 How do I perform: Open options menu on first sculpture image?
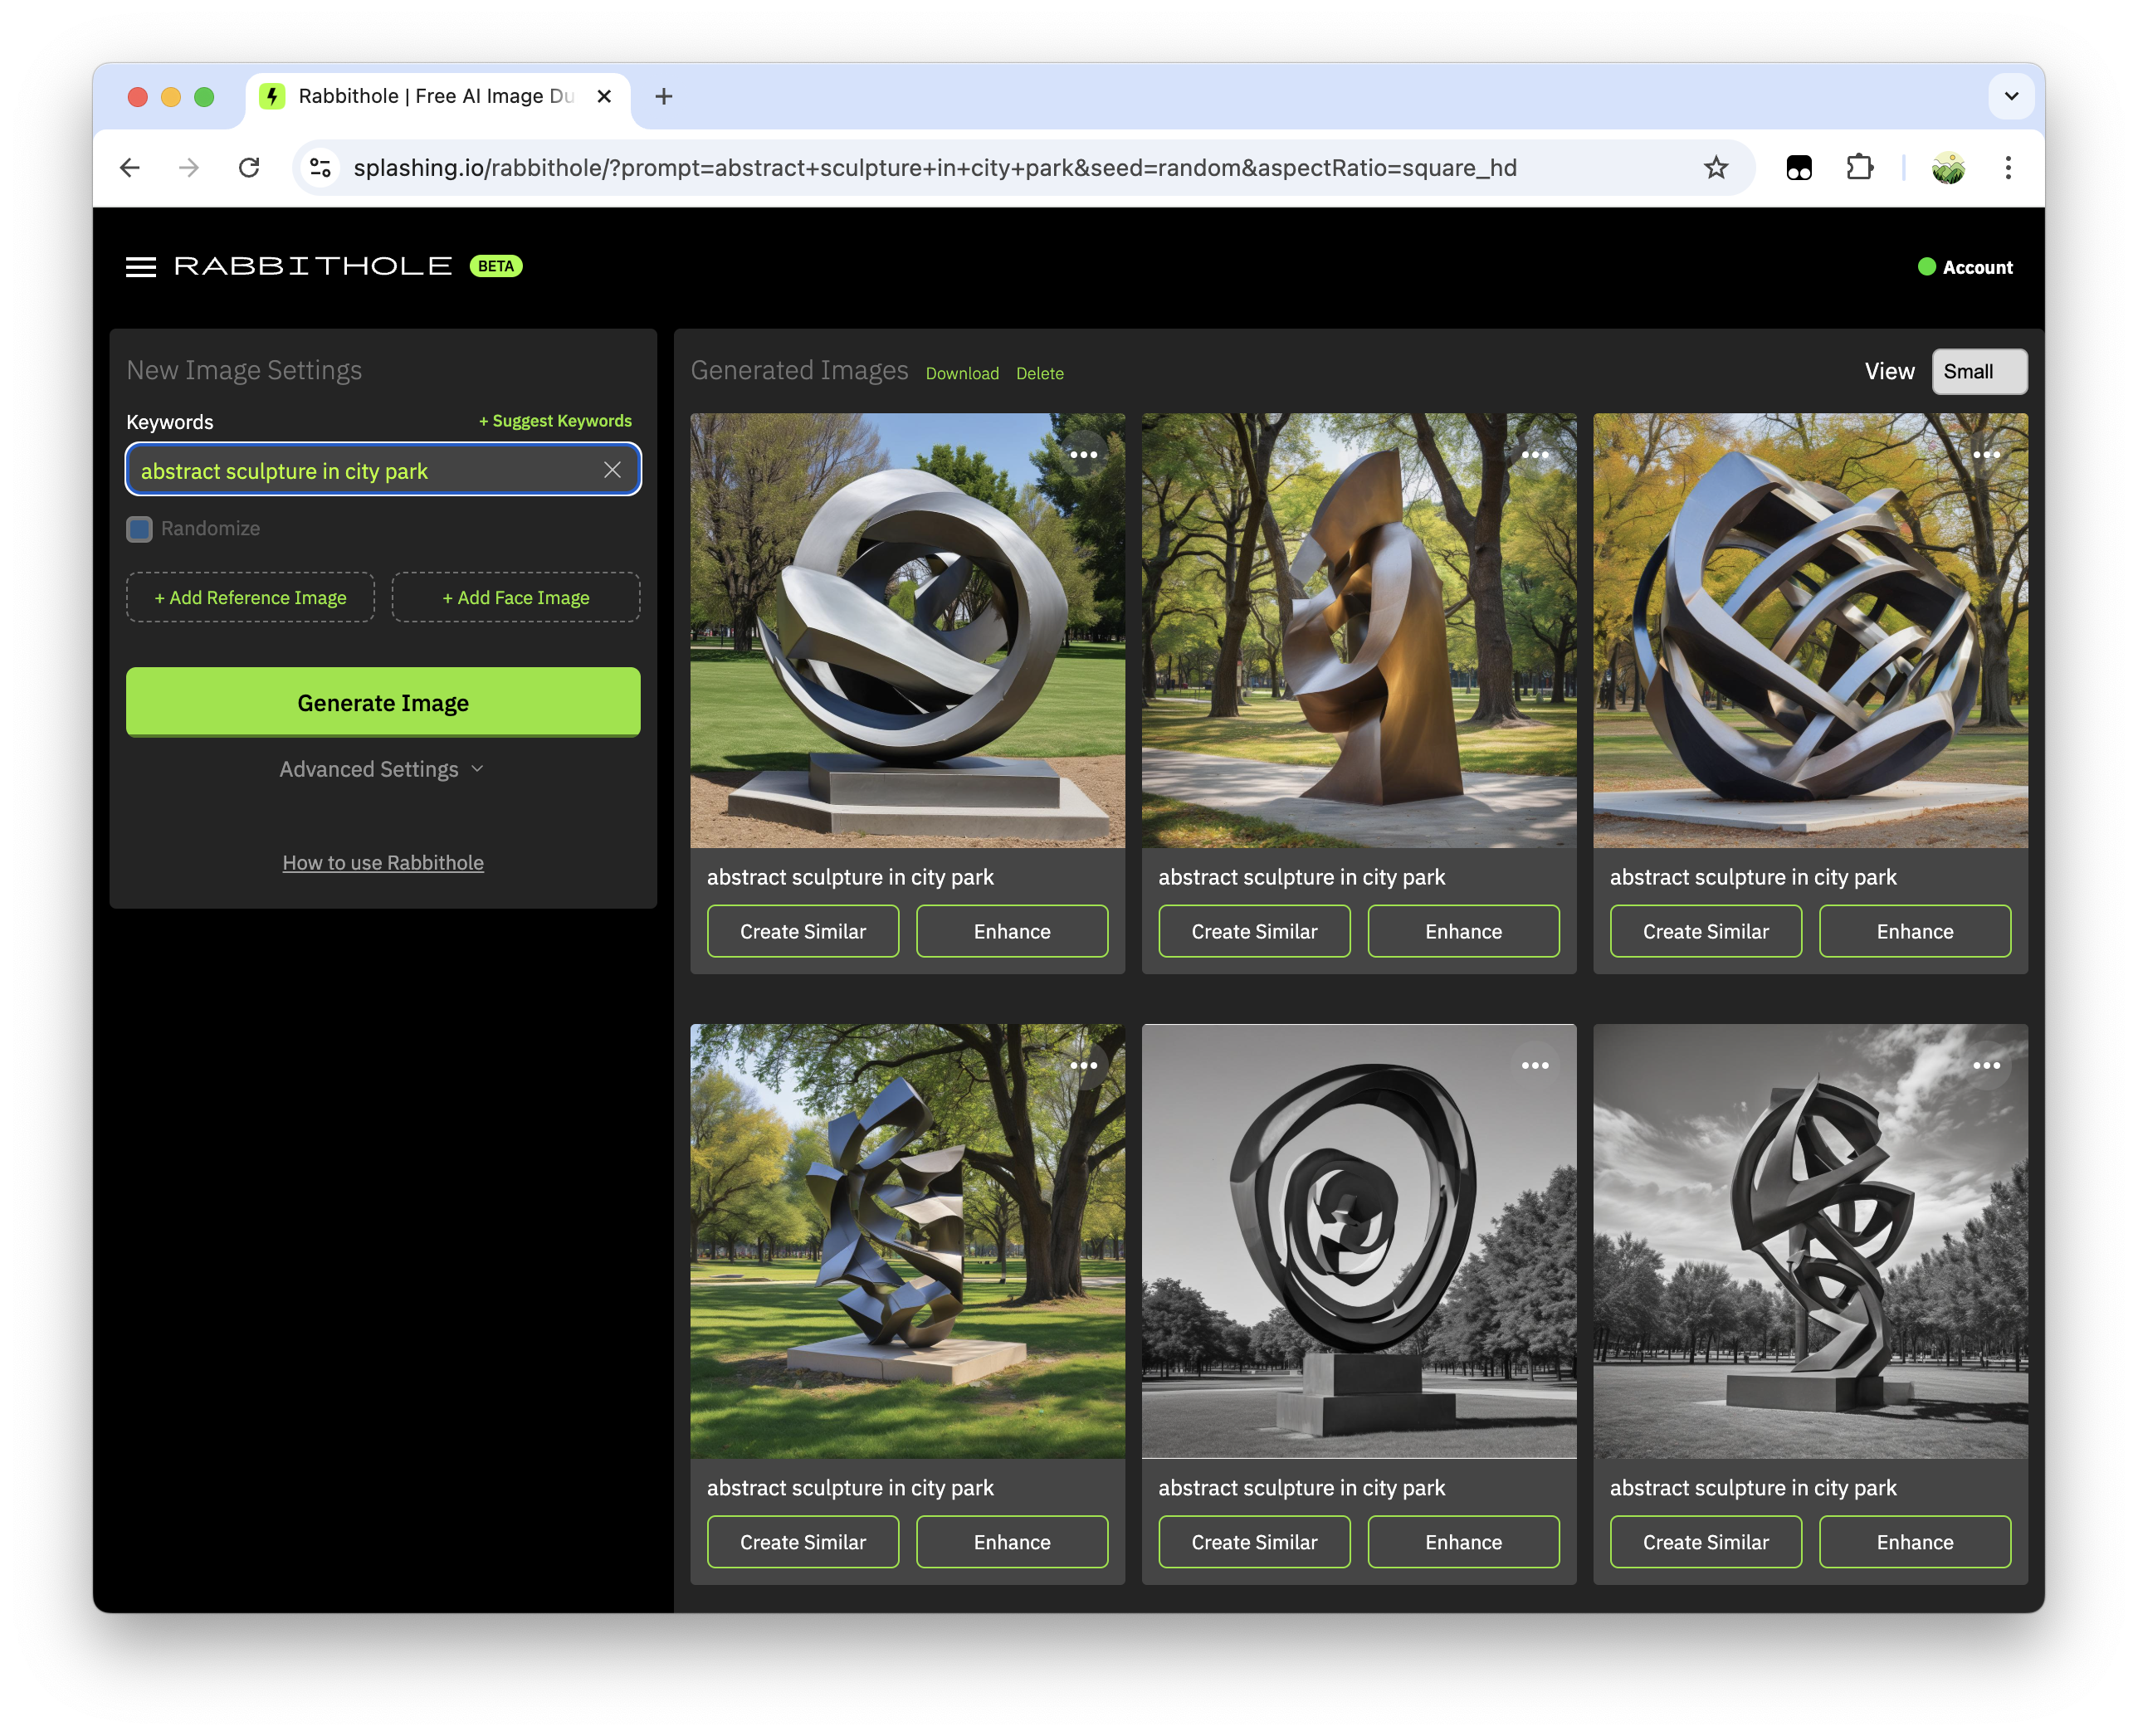click(1083, 454)
